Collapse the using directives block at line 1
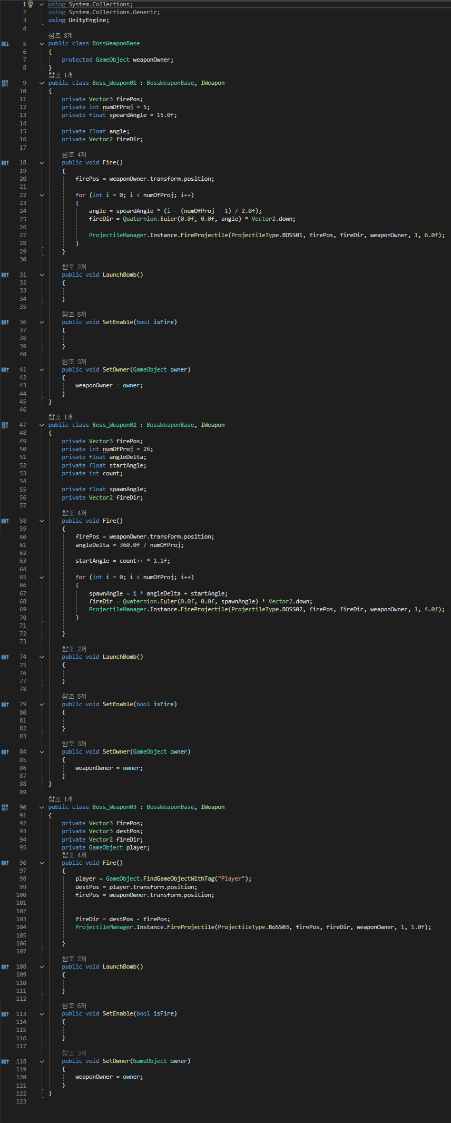 click(42, 4)
